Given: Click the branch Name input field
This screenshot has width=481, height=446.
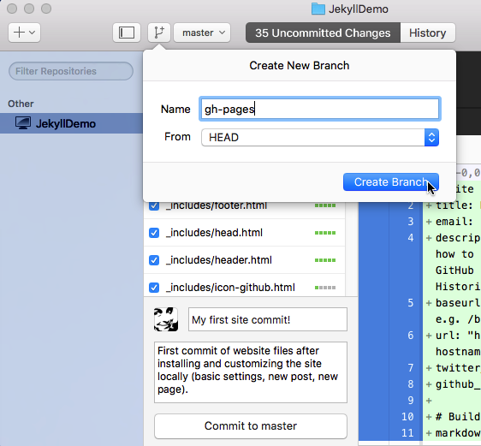Looking at the screenshot, I should 320,109.
